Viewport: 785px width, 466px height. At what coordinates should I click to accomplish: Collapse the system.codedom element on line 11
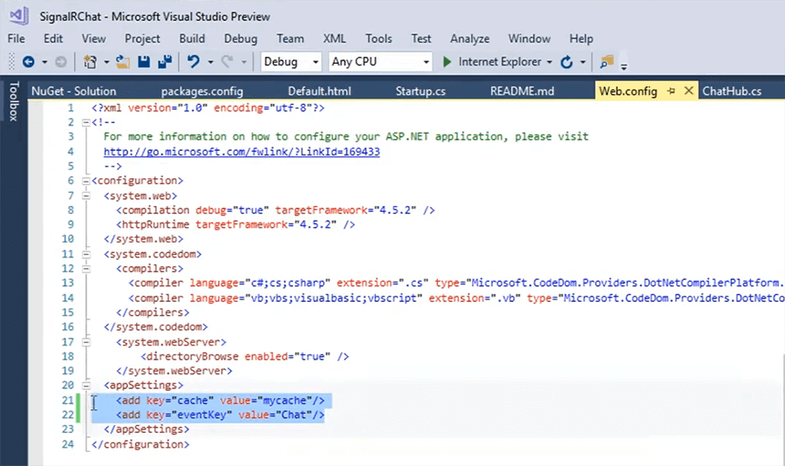pos(86,254)
